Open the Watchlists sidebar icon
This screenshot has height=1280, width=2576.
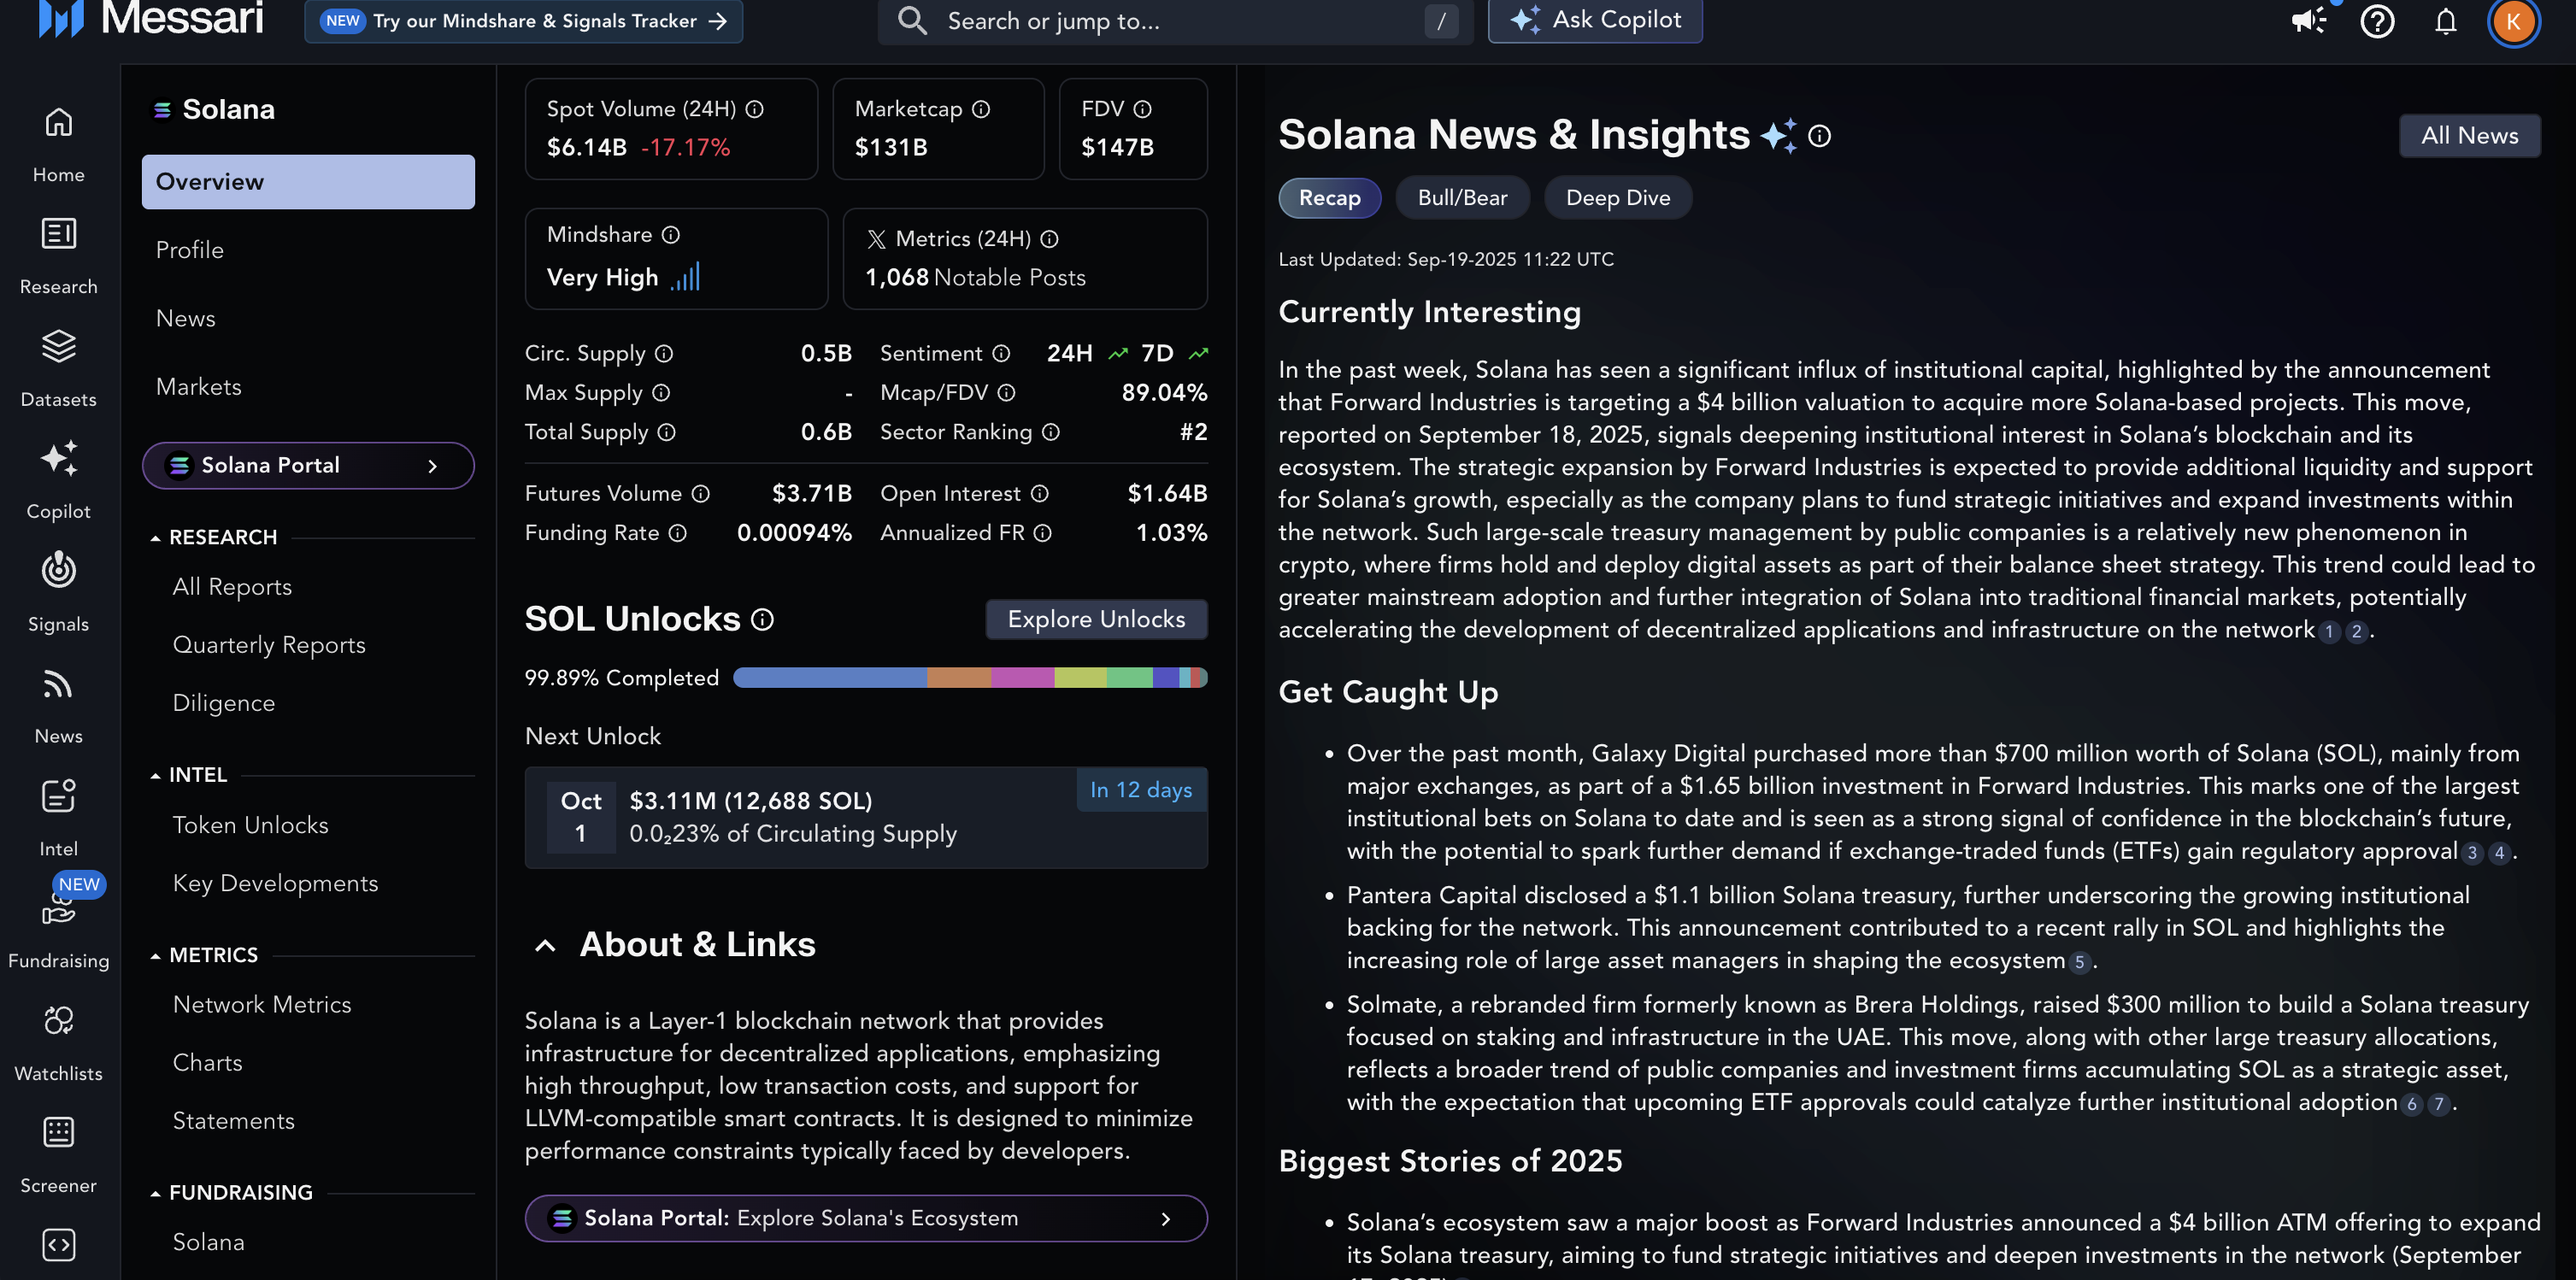click(x=58, y=1020)
